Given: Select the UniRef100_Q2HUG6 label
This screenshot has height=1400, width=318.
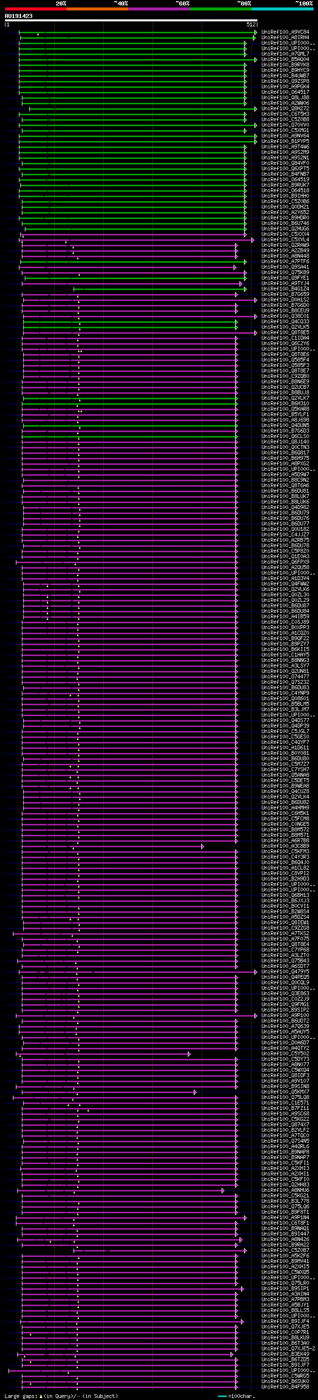Looking at the screenshot, I should (x=285, y=229).
